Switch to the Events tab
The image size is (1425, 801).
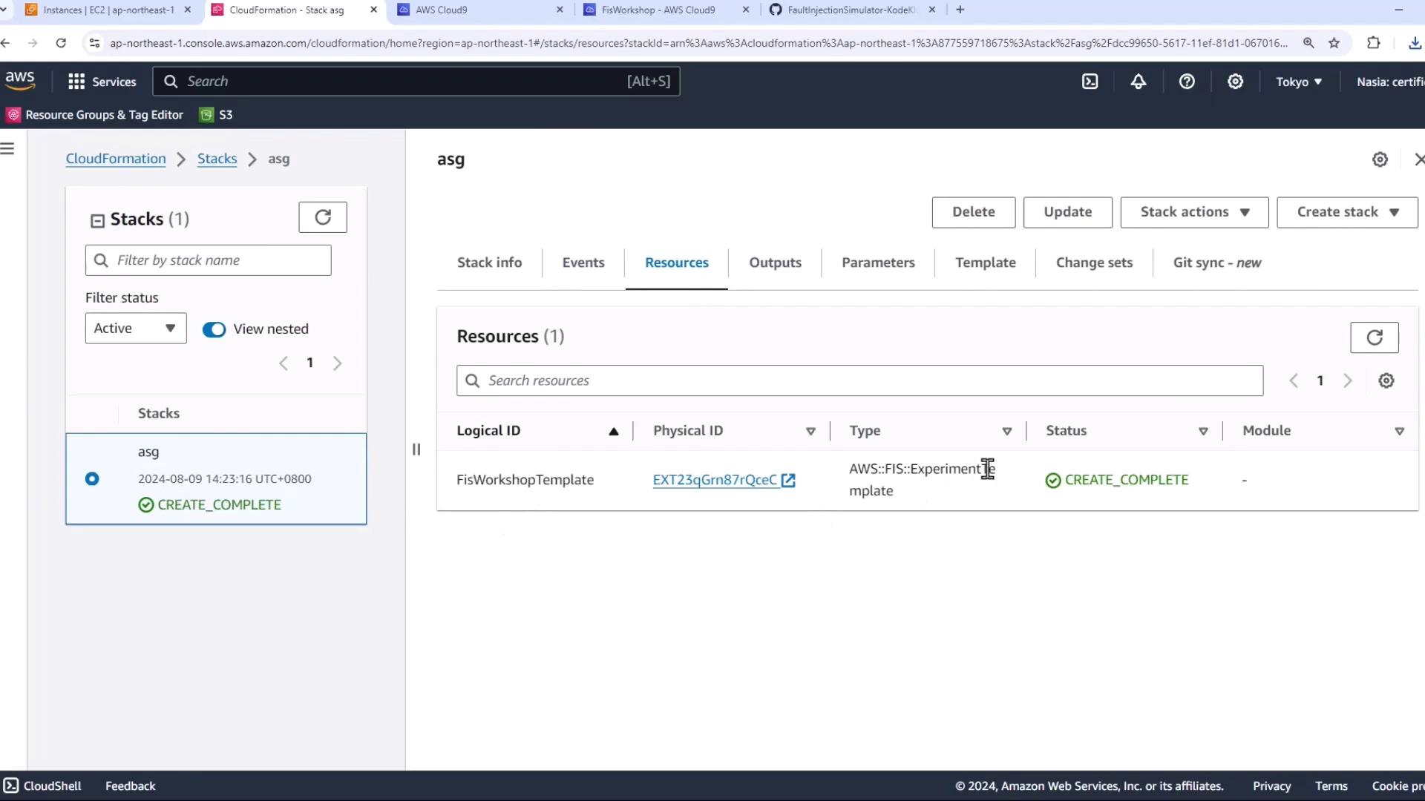click(x=583, y=263)
